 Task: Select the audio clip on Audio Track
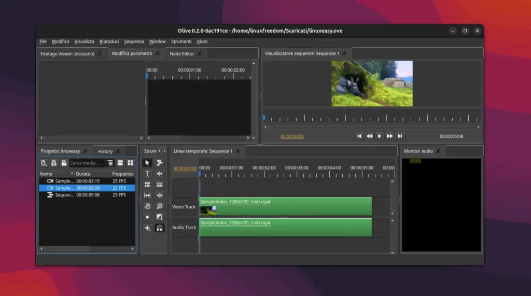tap(286, 227)
